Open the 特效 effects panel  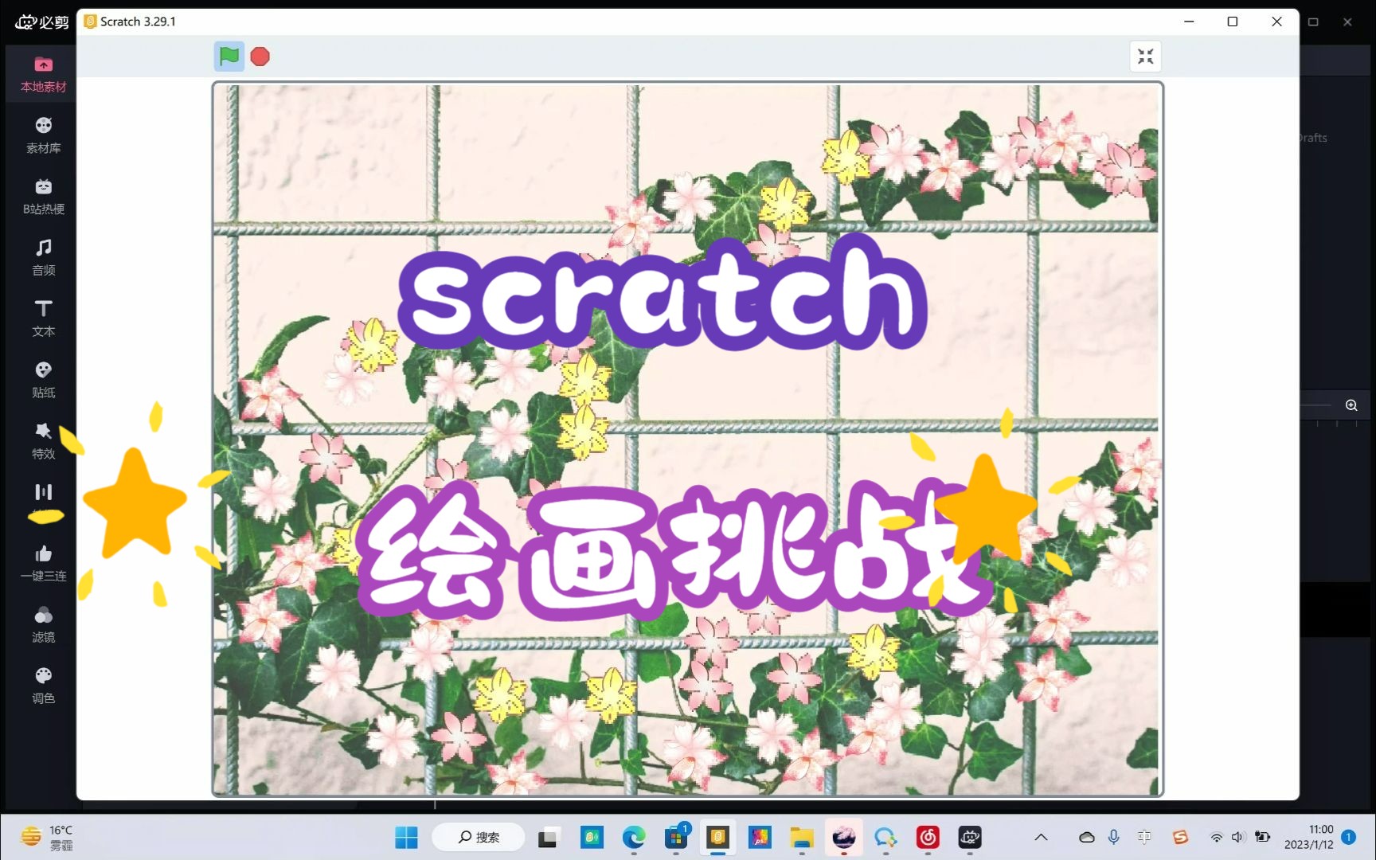tap(43, 440)
